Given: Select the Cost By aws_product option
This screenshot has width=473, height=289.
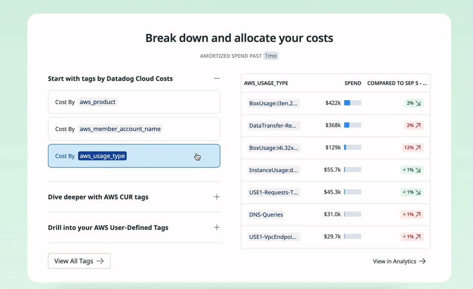Looking at the screenshot, I should pyautogui.click(x=134, y=102).
